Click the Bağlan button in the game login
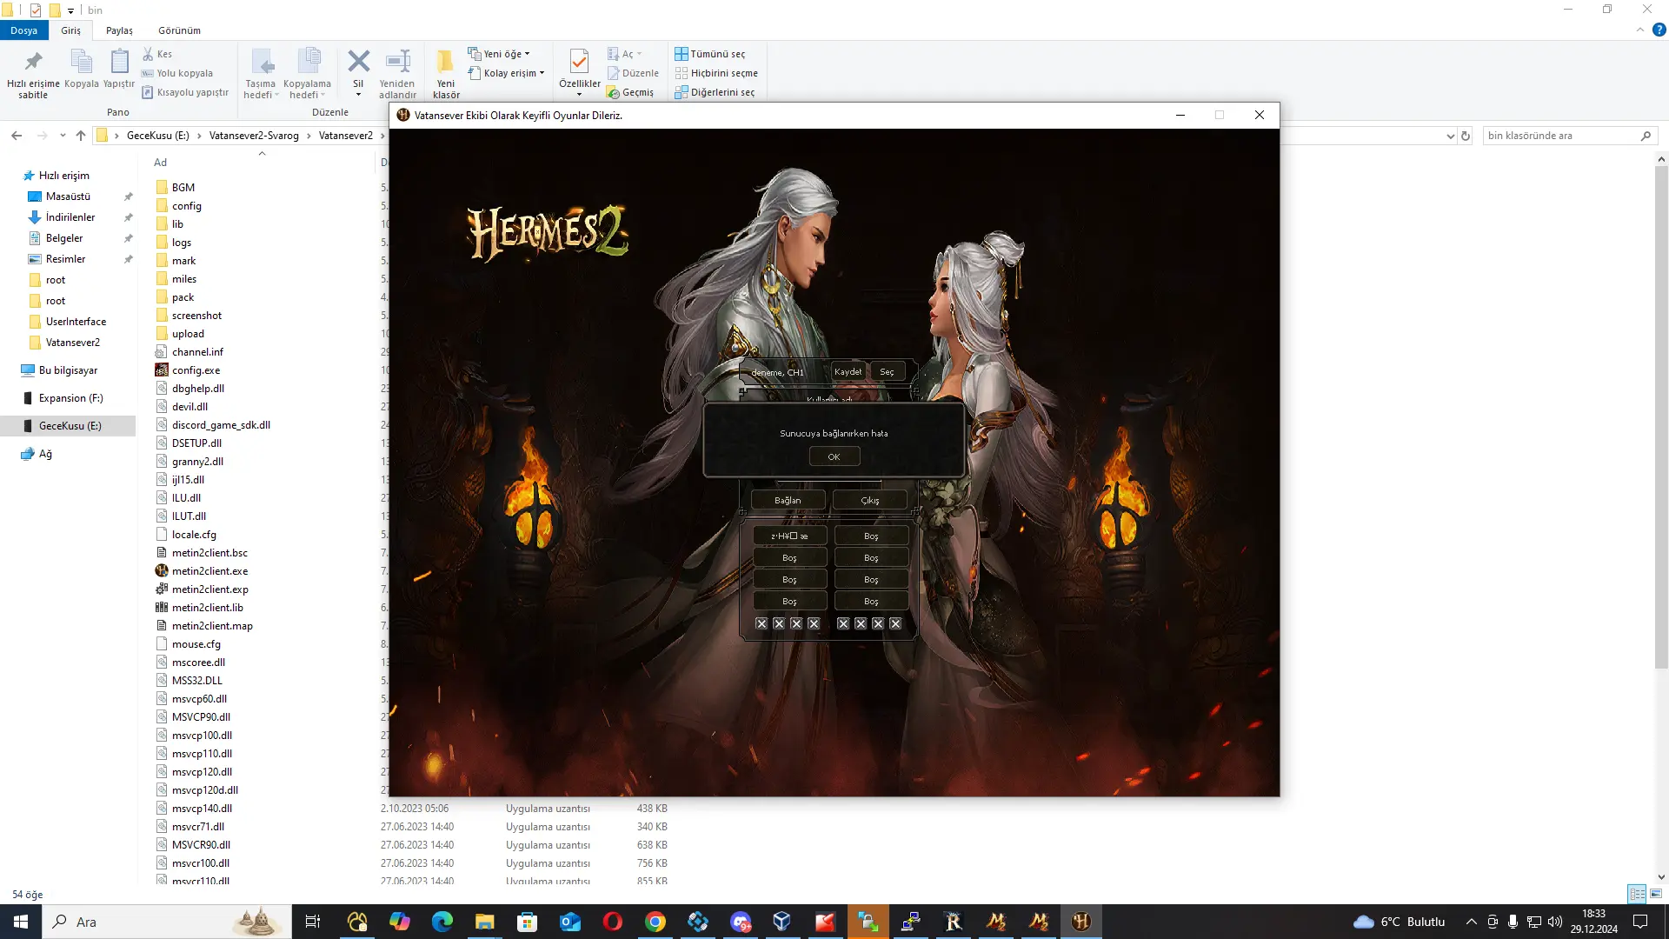The width and height of the screenshot is (1669, 939). pyautogui.click(x=788, y=500)
